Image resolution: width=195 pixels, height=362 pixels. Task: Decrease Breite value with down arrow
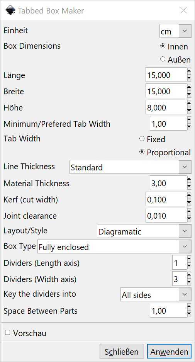coord(189,95)
